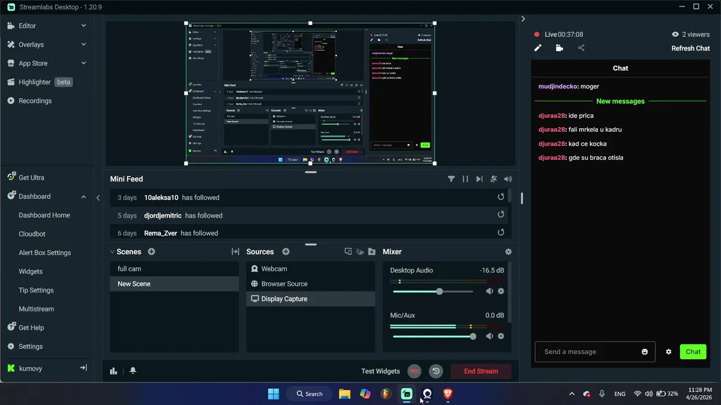The height and width of the screenshot is (405, 721).
Task: Open Settings gear in sidebar
Action: click(30, 346)
